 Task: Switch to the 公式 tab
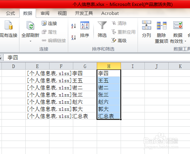coord(10,13)
